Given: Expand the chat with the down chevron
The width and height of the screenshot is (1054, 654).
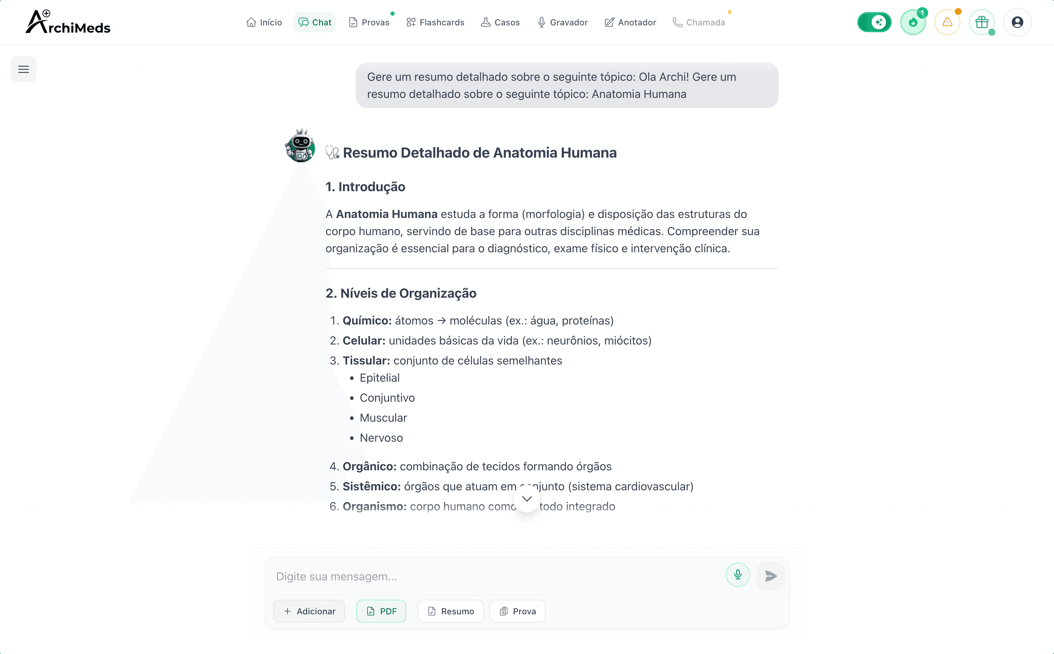Looking at the screenshot, I should point(526,499).
